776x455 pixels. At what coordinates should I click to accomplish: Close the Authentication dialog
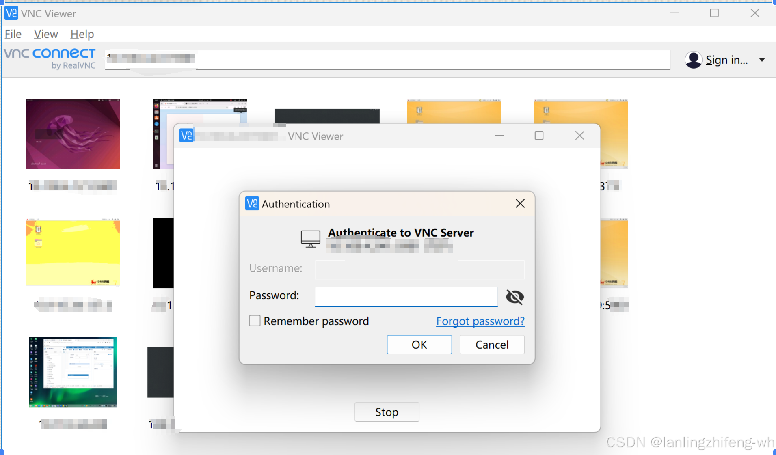pos(520,203)
